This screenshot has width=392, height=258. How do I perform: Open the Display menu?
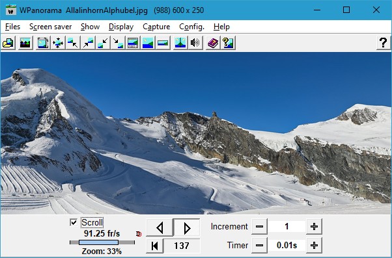(121, 27)
